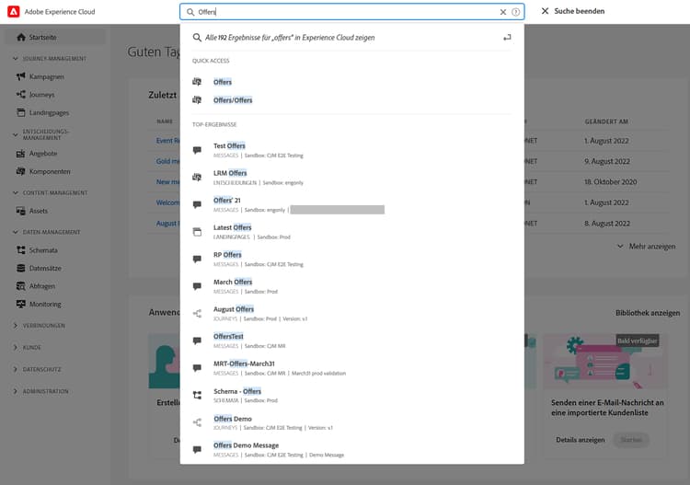The height and width of the screenshot is (485, 690).
Task: Click the decision icon beside "LRM Offers"
Action: pos(197,177)
